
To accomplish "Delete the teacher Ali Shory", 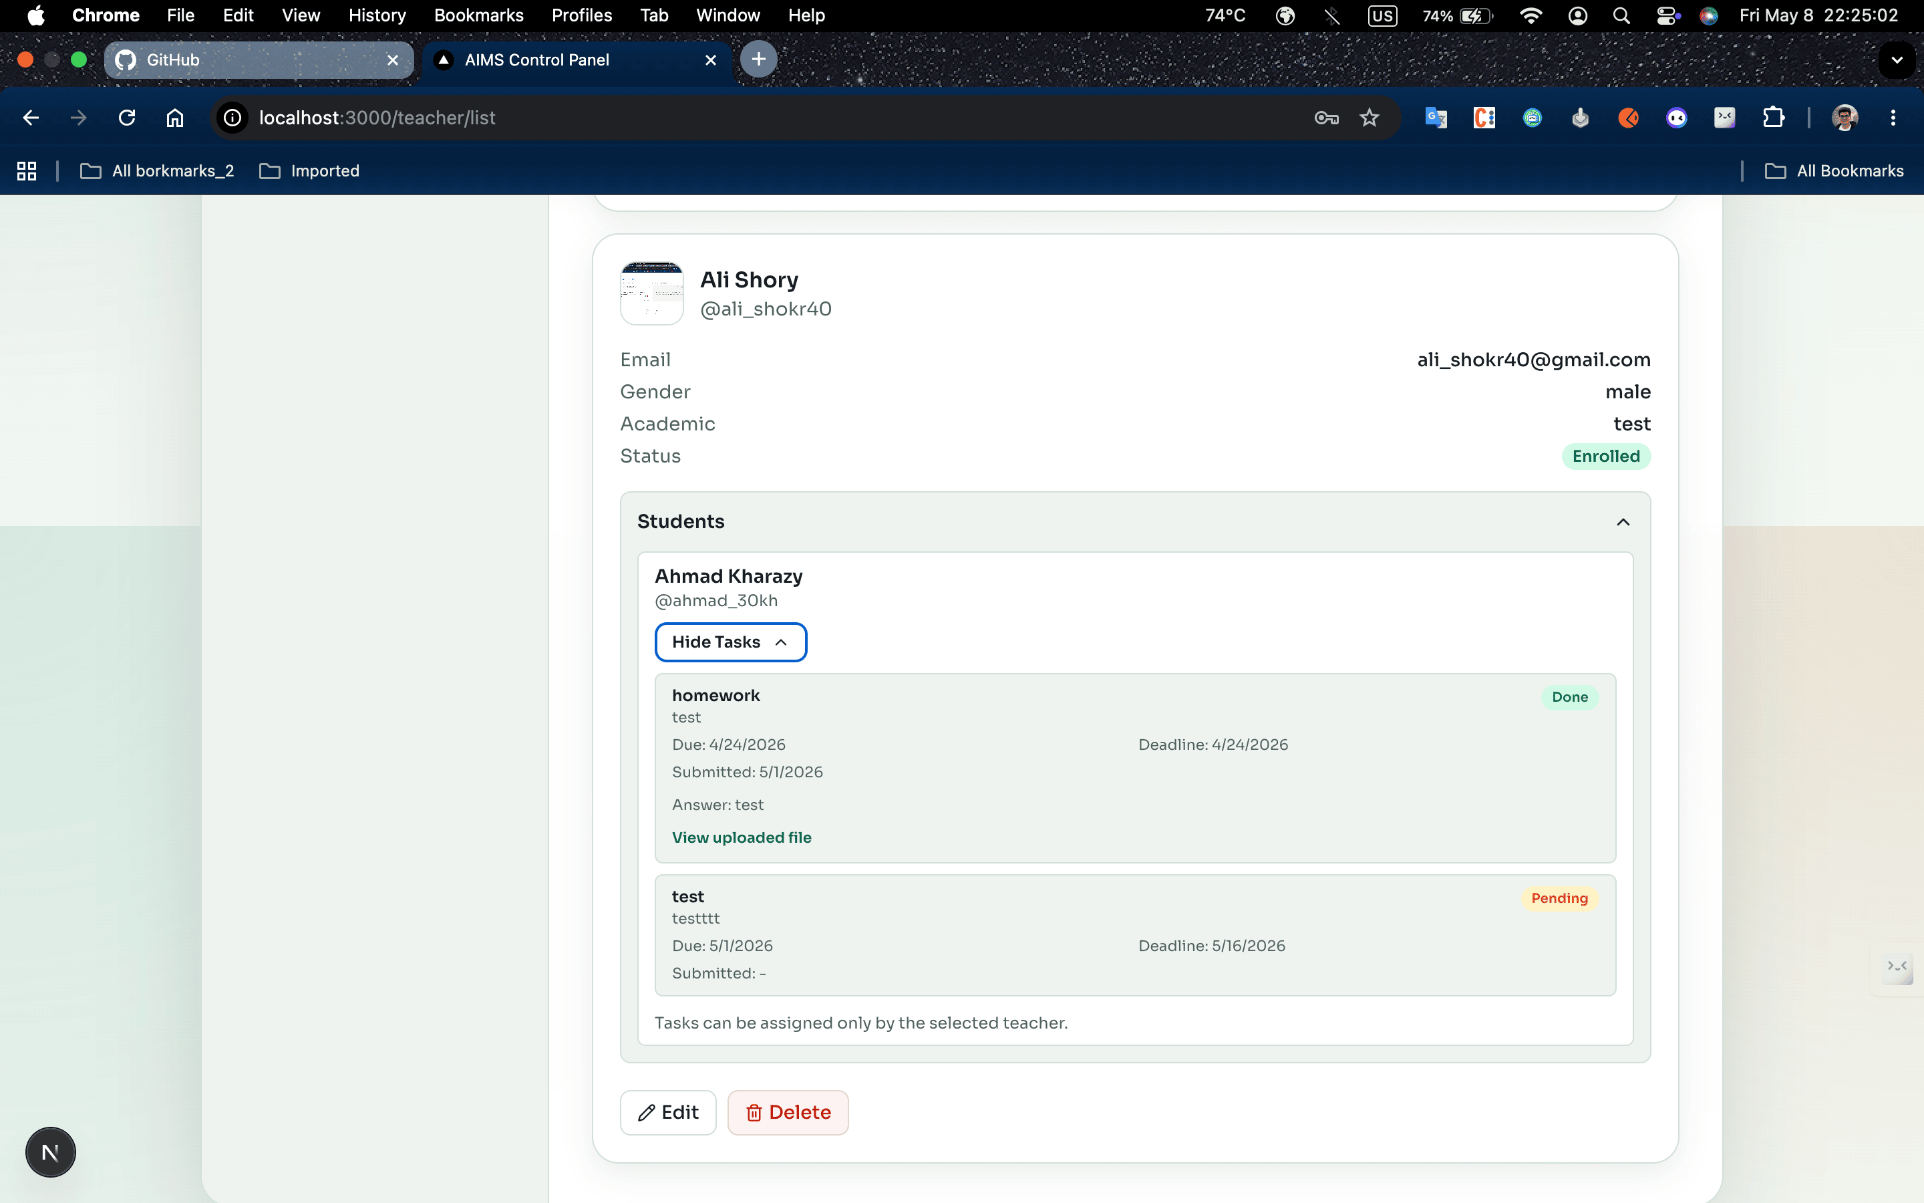I will coord(788,1112).
